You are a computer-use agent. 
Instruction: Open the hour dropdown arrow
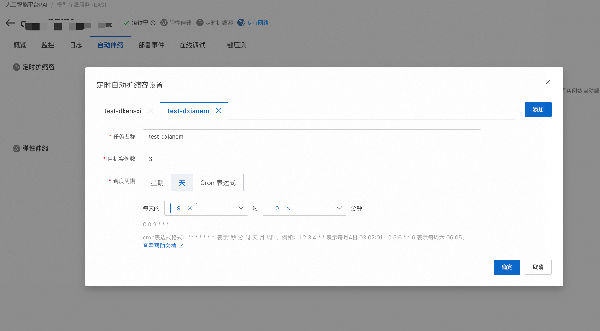click(241, 208)
